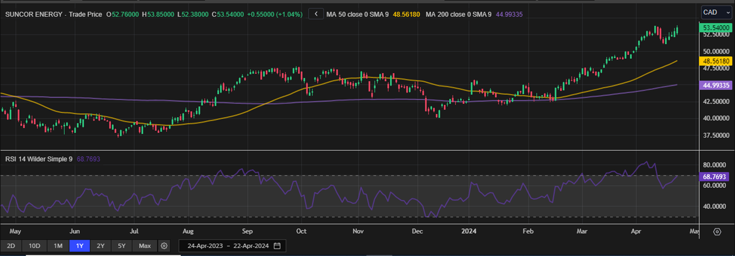Select the 1Y time range
Screen dimensions: 735x256
click(x=79, y=246)
